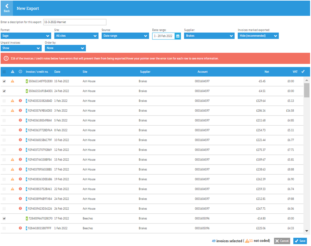Click the 49 invoices selected text
The image size is (311, 246).
point(227,241)
